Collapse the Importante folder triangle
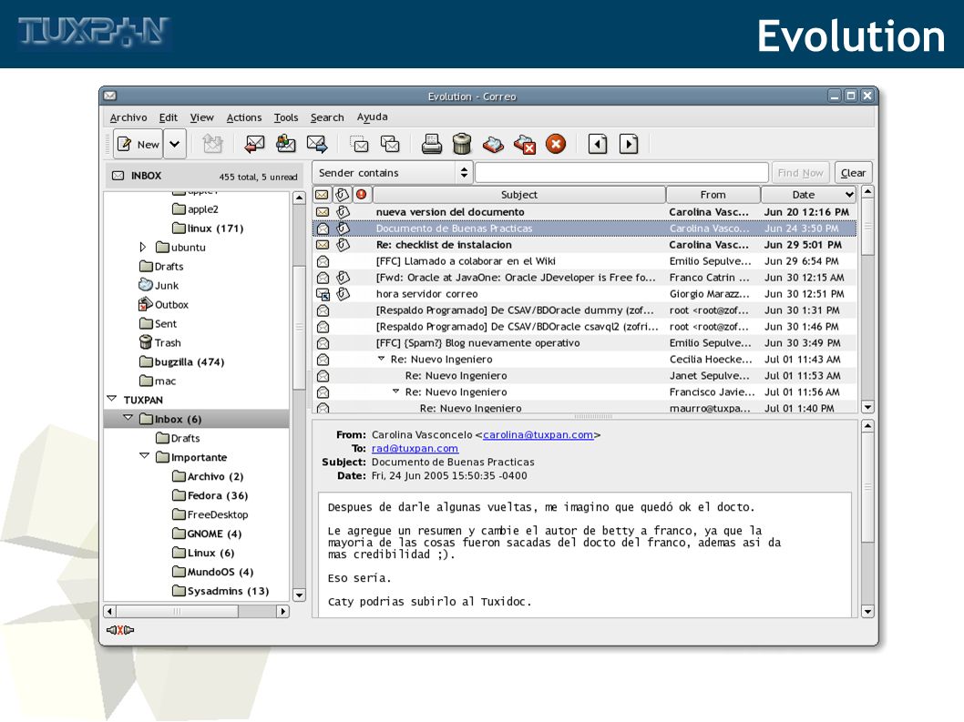Screen dimensions: 964x722 pos(144,456)
